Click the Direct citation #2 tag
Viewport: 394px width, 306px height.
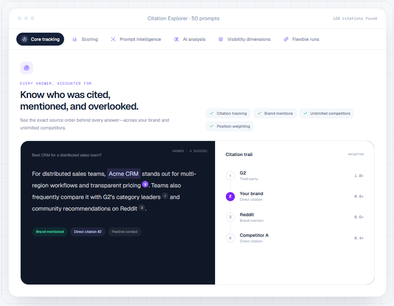point(88,232)
